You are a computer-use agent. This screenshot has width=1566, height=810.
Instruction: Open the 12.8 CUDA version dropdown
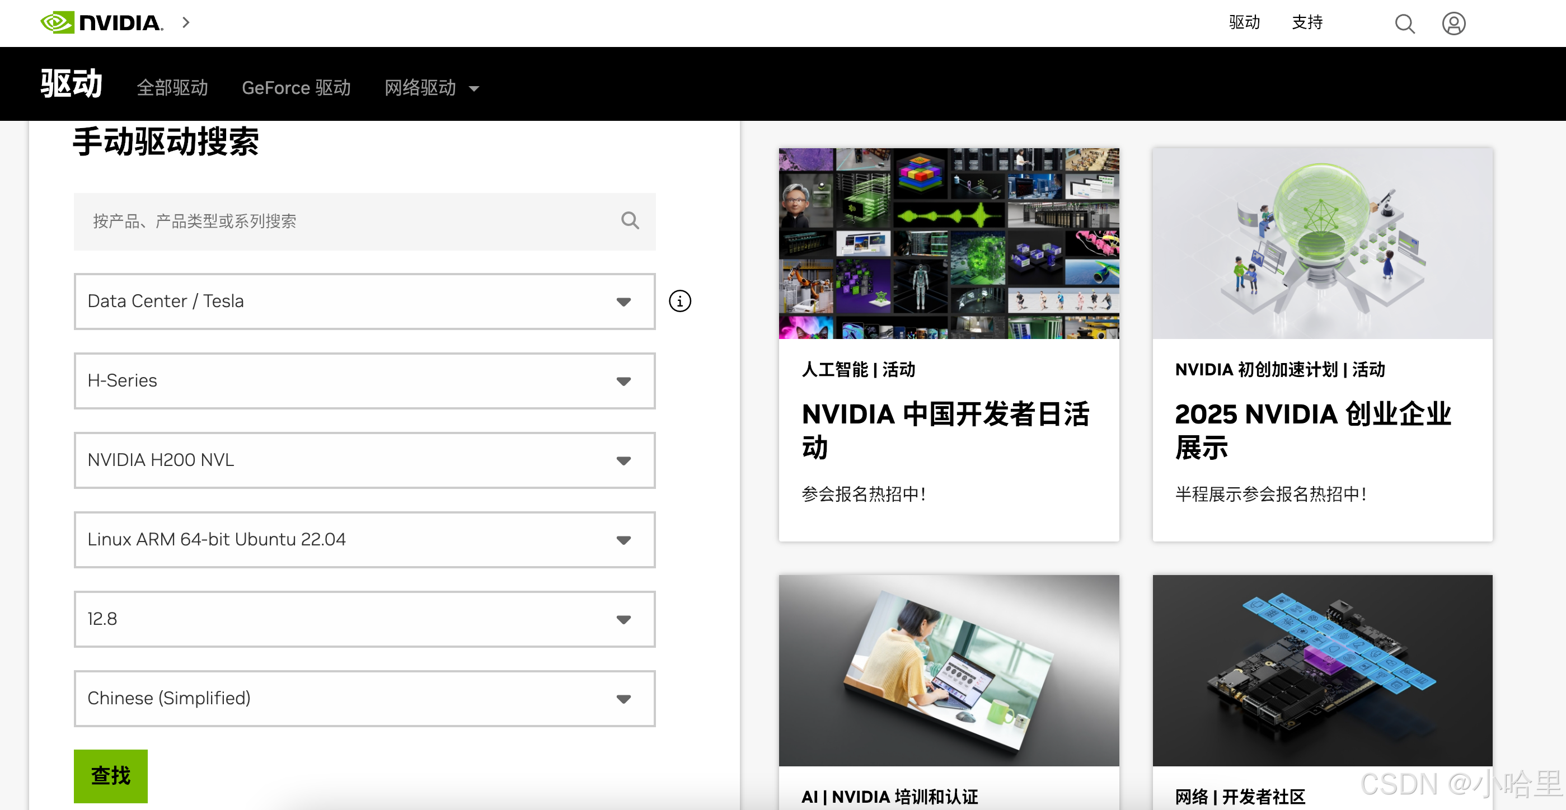coord(364,619)
